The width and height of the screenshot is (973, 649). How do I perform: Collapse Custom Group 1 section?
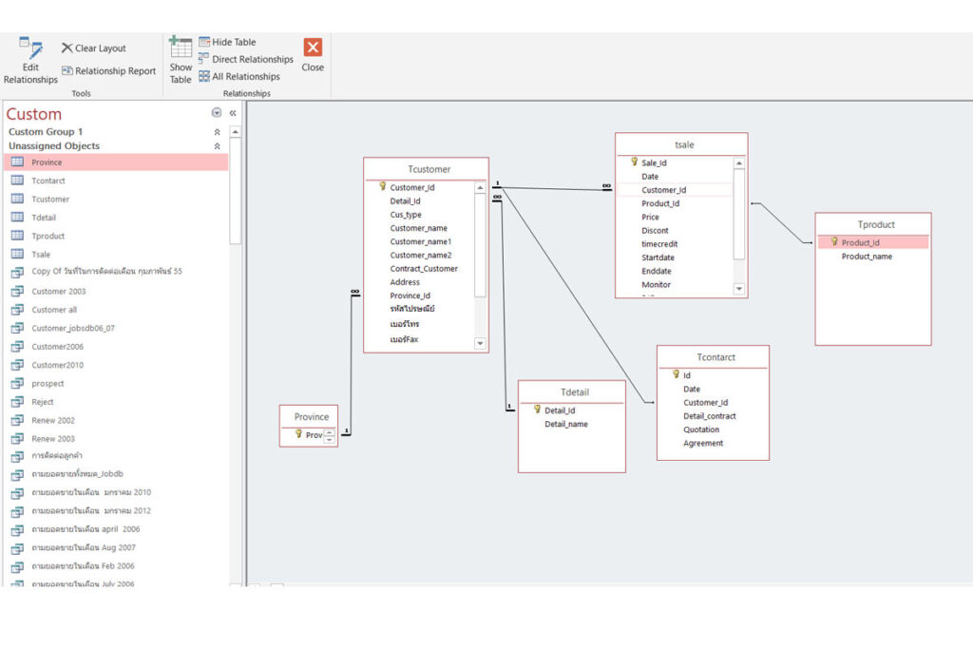tap(218, 131)
